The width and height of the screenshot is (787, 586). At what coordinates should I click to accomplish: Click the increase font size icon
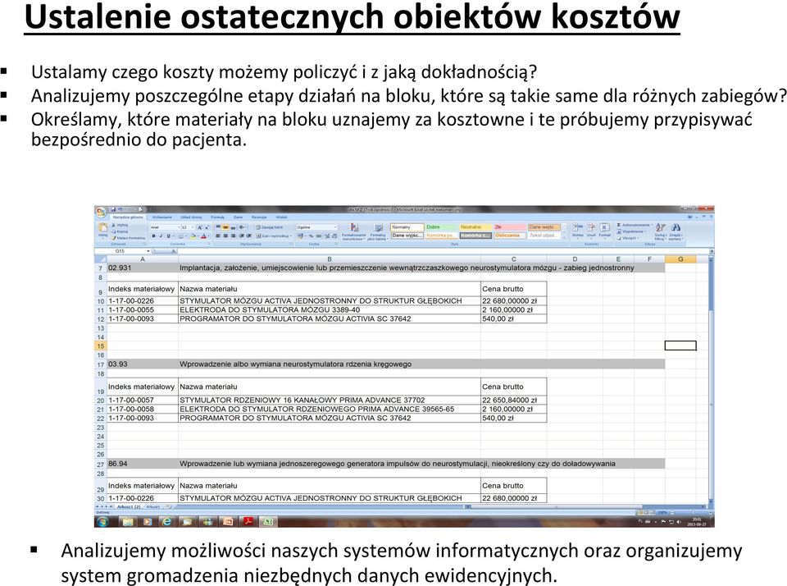click(200, 227)
